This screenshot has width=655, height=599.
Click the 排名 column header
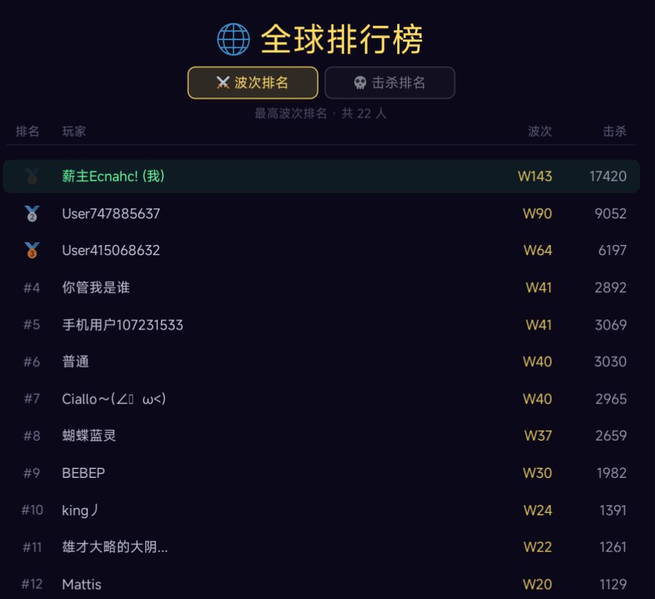(x=27, y=131)
